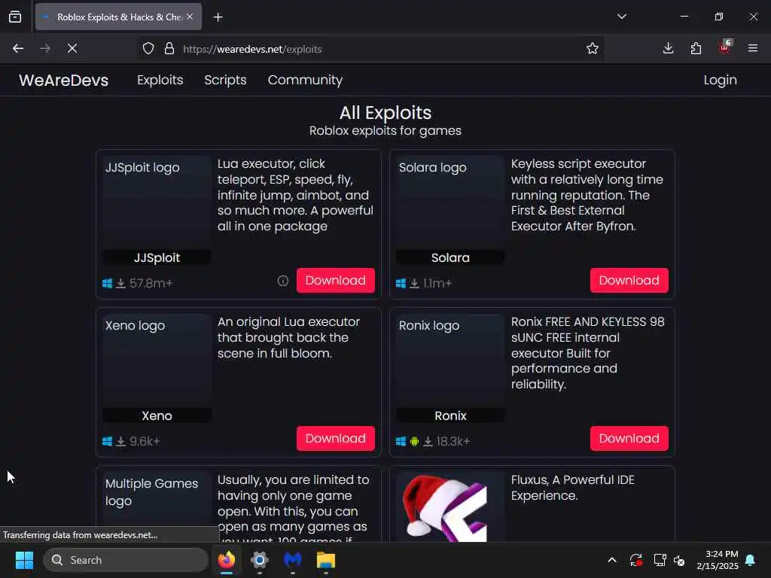Open a new browser tab
771x578 pixels.
218,17
